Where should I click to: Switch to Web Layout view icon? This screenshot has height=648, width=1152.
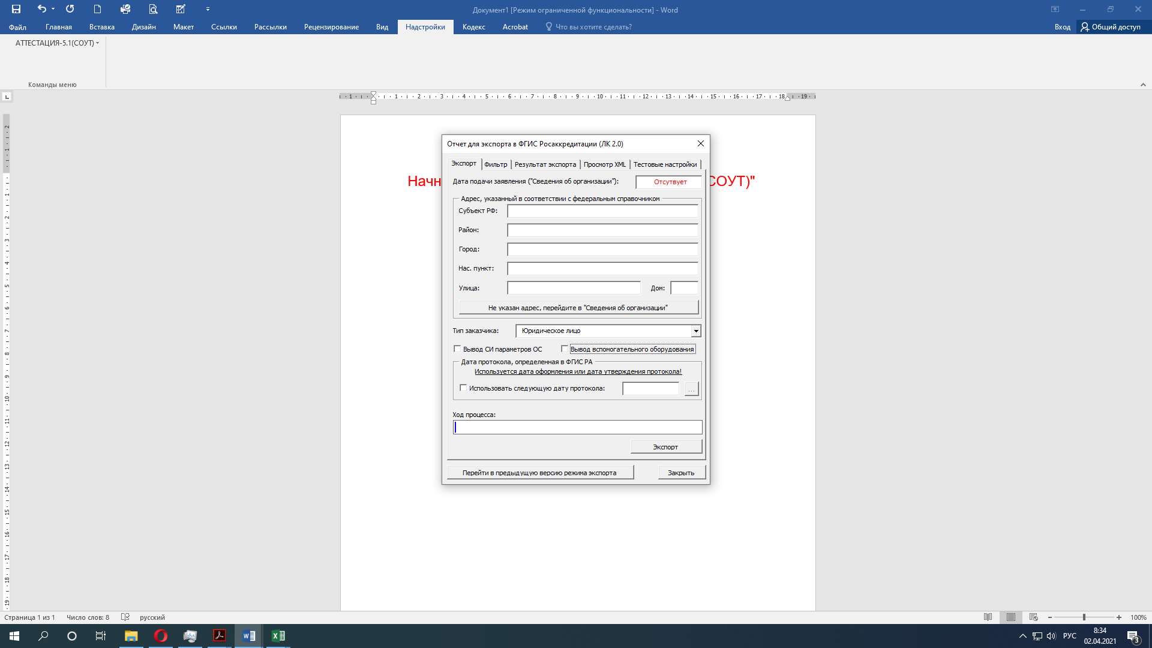click(1033, 617)
